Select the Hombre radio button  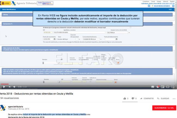coord(57,39)
